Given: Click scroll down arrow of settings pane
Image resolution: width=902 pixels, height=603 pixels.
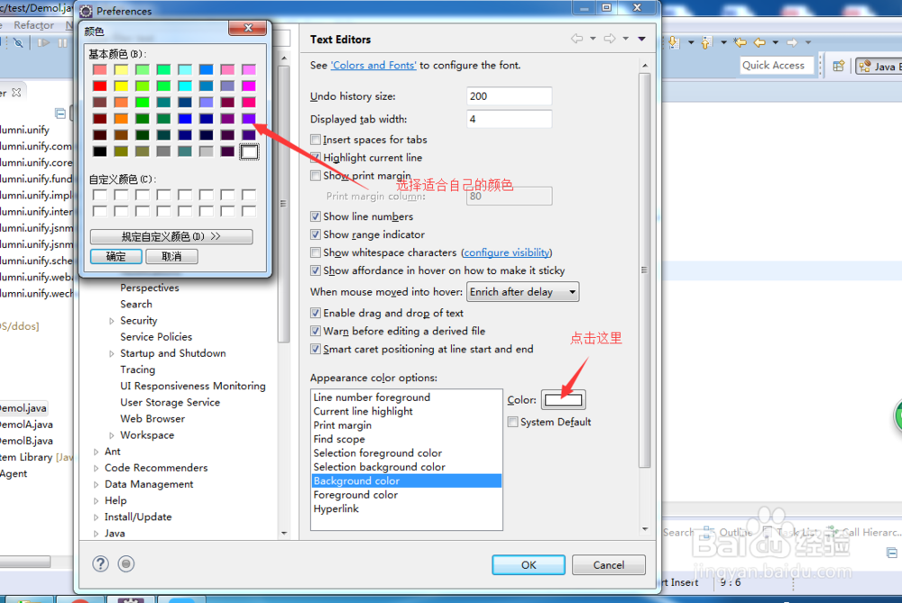Looking at the screenshot, I should point(645,529).
